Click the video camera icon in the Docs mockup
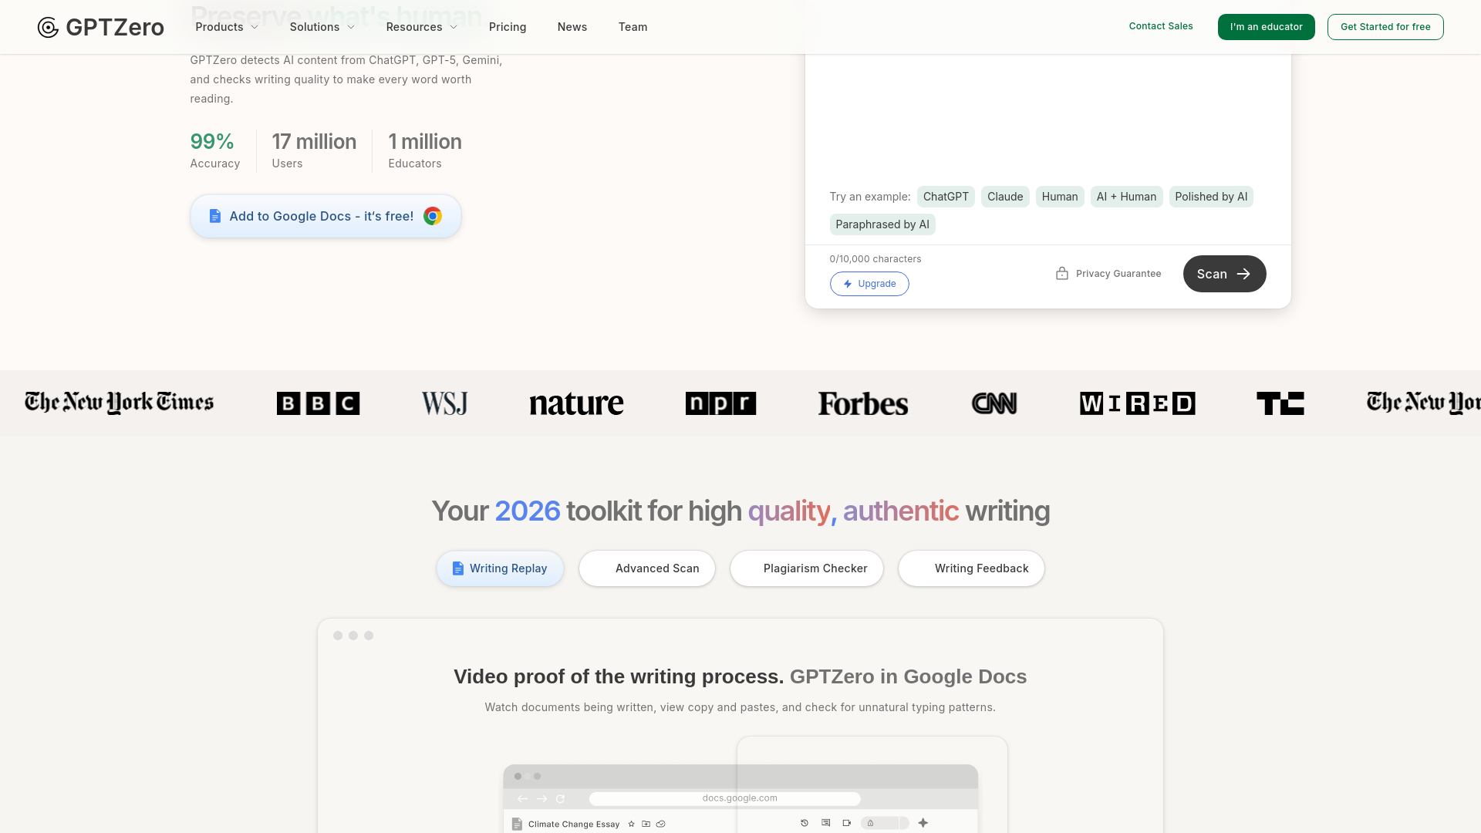Viewport: 1481px width, 833px height. (x=846, y=823)
